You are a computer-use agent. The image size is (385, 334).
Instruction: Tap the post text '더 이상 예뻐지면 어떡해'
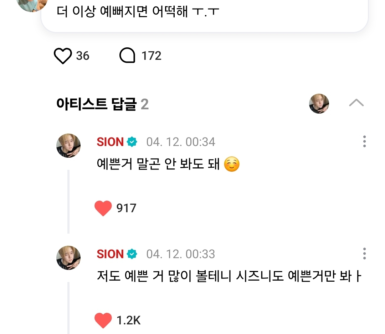138,11
